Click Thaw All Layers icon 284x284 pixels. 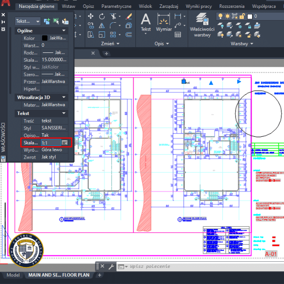pos(239,35)
